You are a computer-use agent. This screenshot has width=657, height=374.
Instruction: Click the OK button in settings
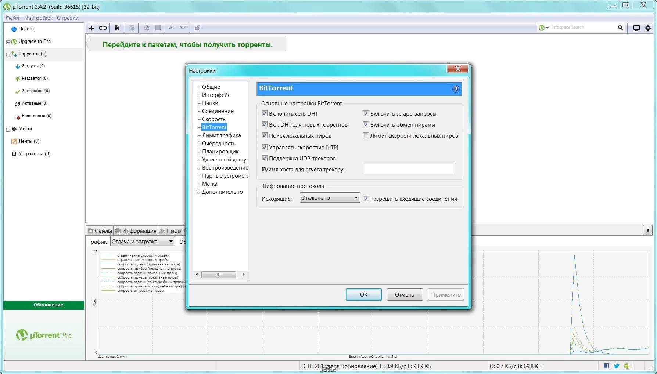(x=363, y=294)
